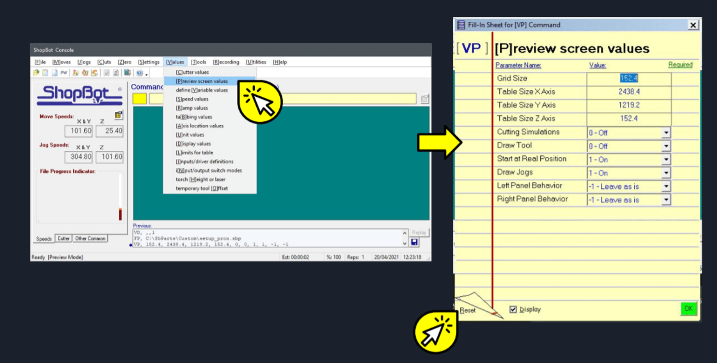Image resolution: width=717 pixels, height=363 pixels.
Task: Click the Grid Size value field
Action: click(x=629, y=78)
